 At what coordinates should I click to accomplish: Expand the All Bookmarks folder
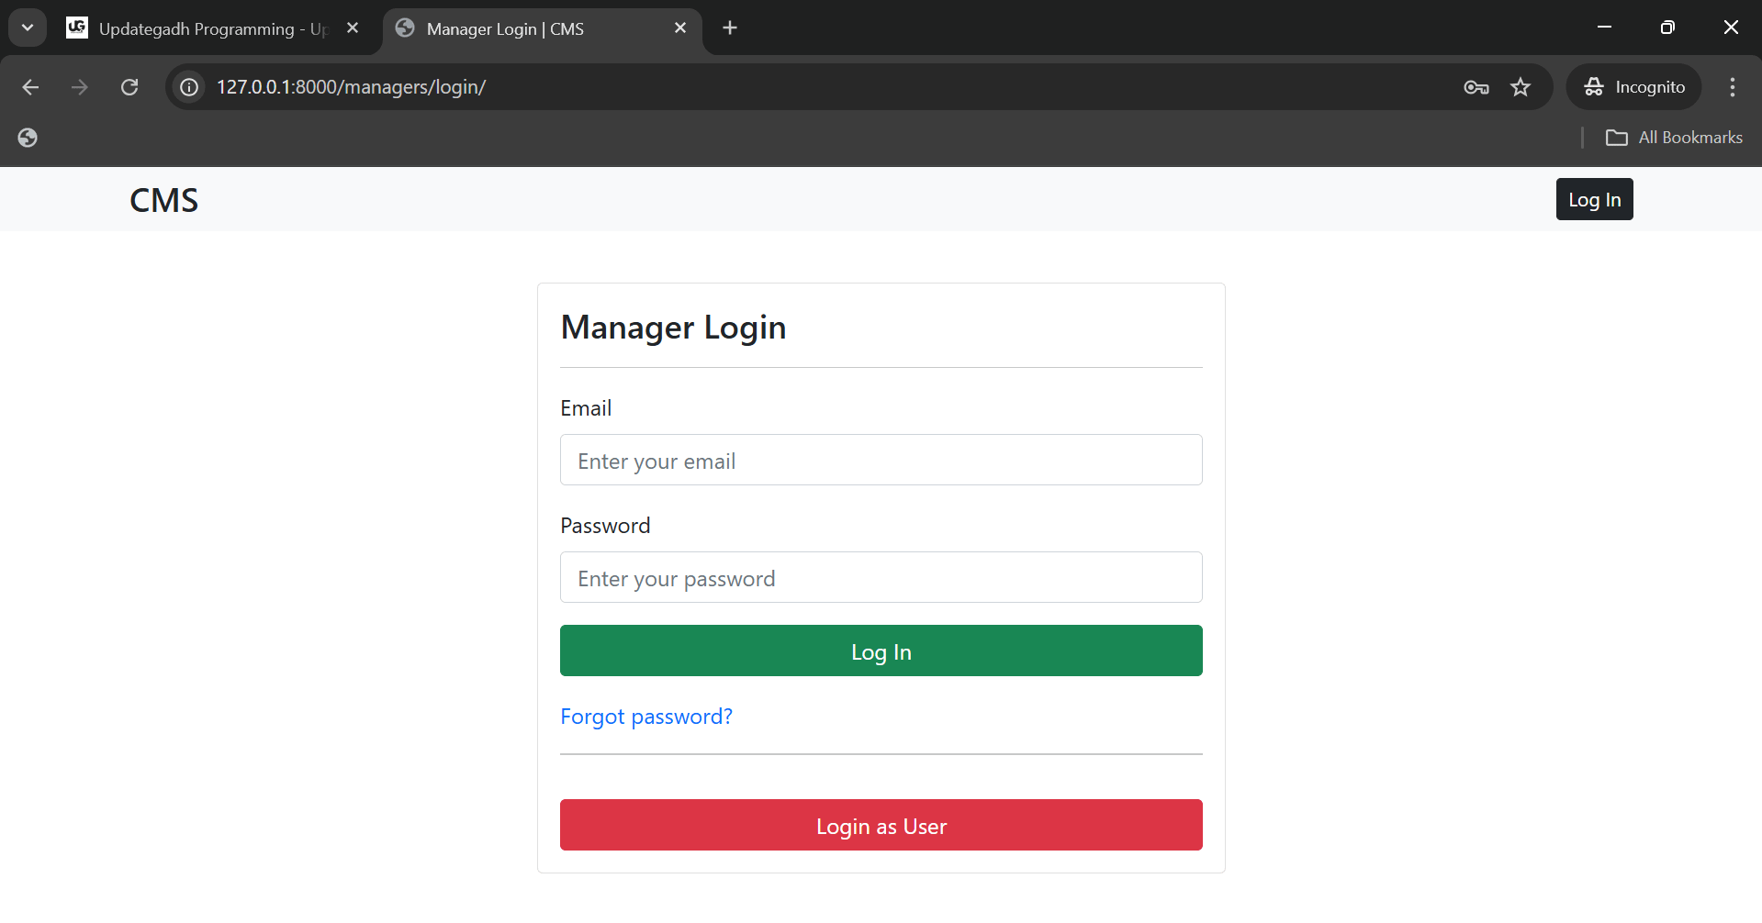[1674, 137]
